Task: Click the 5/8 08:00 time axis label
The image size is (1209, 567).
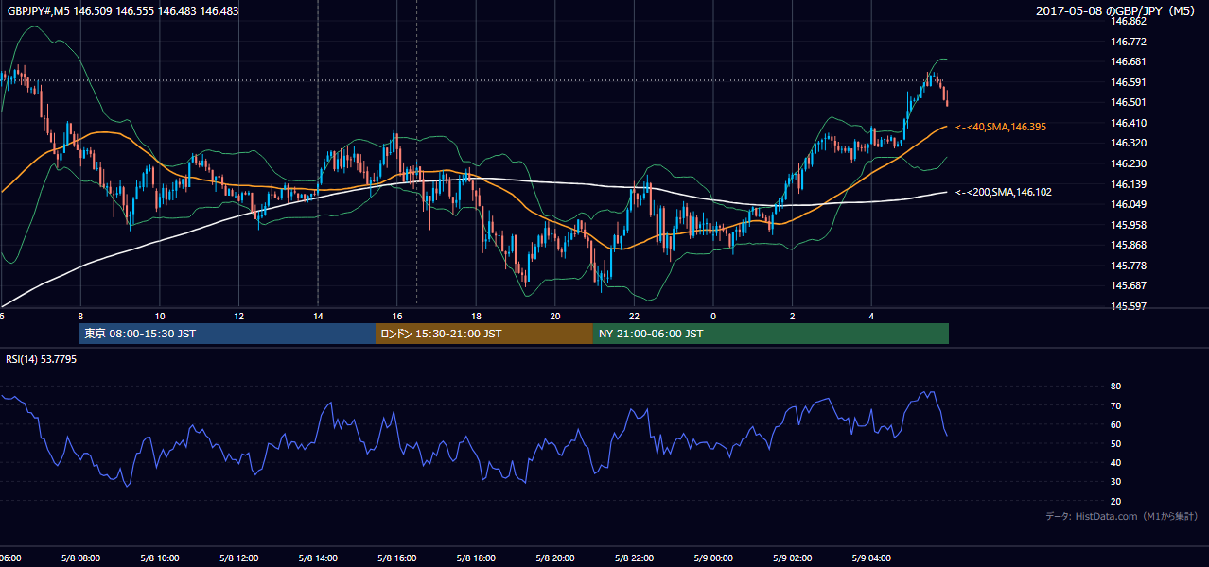Action: 80,558
